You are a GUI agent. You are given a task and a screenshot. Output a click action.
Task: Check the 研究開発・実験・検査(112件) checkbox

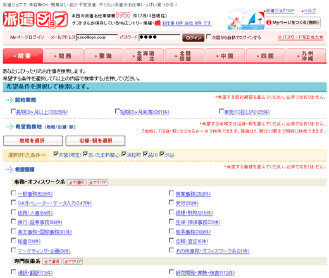[171, 272]
